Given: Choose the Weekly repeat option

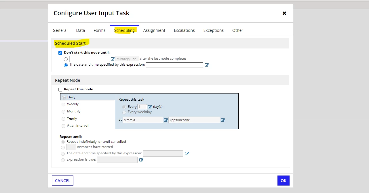Looking at the screenshot, I should [x=63, y=104].
